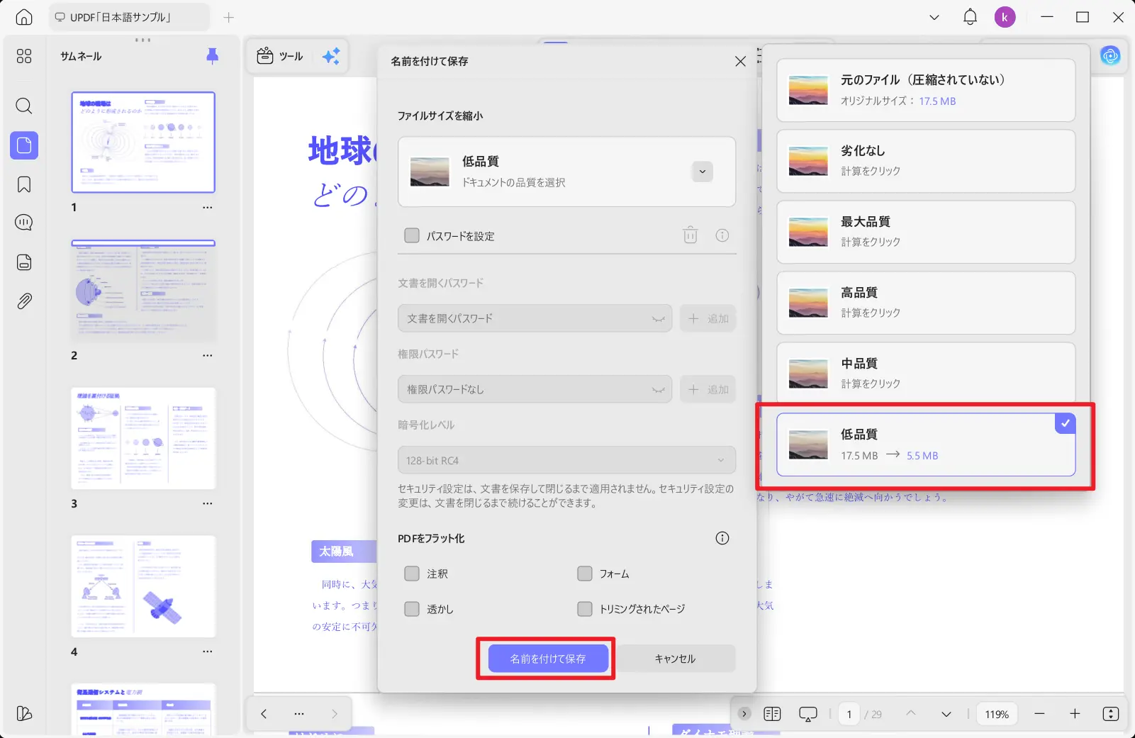Open more options for page 1 thumbnail

[x=208, y=208]
